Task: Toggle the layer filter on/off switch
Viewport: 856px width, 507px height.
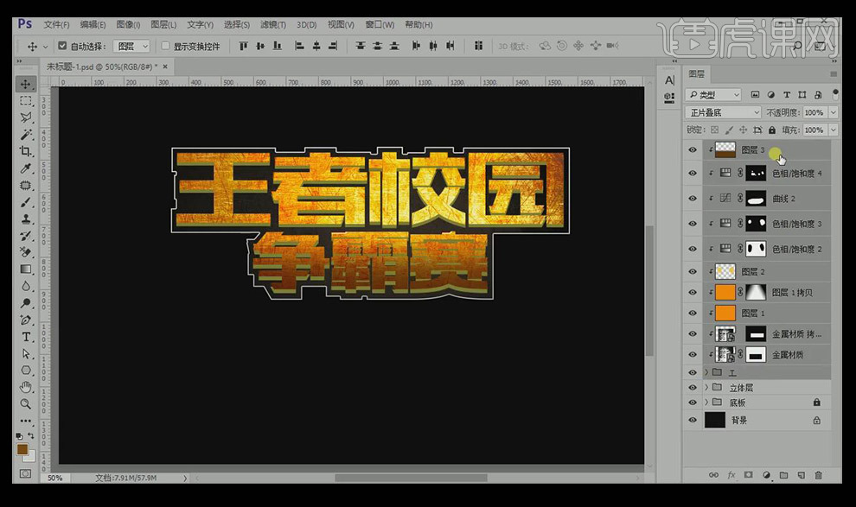Action: coord(835,94)
